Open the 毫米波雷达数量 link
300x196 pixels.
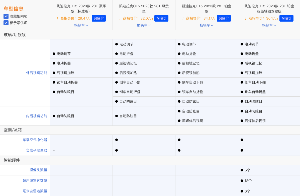tap(35, 191)
